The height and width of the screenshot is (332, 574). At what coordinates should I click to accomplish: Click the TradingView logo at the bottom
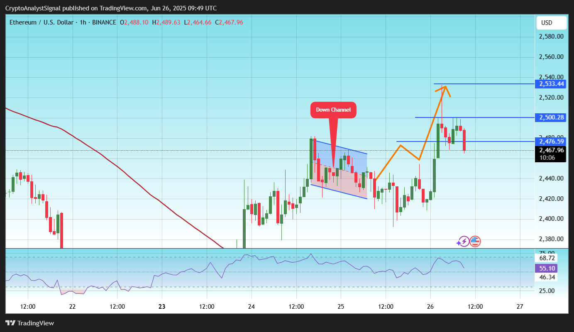point(29,323)
